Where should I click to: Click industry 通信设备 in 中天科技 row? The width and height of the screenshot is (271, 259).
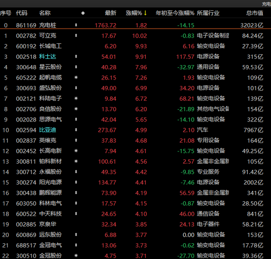pyautogui.click(x=208, y=214)
